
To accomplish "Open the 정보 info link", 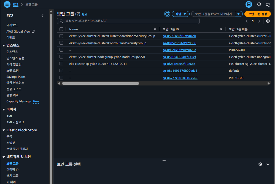I will [x=84, y=14].
